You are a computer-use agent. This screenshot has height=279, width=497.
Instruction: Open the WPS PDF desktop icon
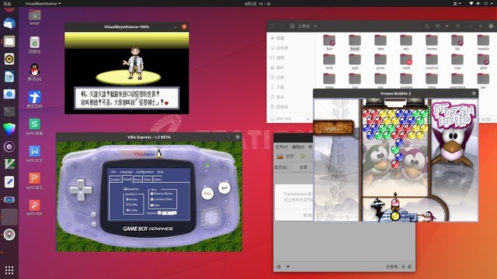[34, 208]
